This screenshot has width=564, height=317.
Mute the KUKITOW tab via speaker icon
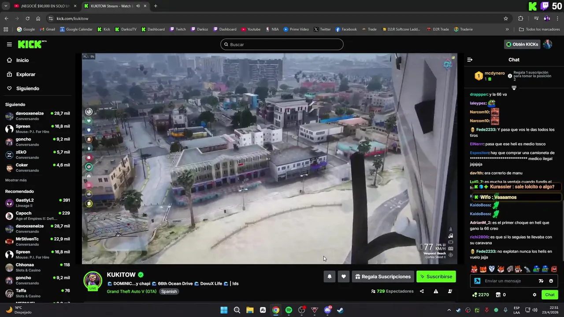(x=138, y=6)
